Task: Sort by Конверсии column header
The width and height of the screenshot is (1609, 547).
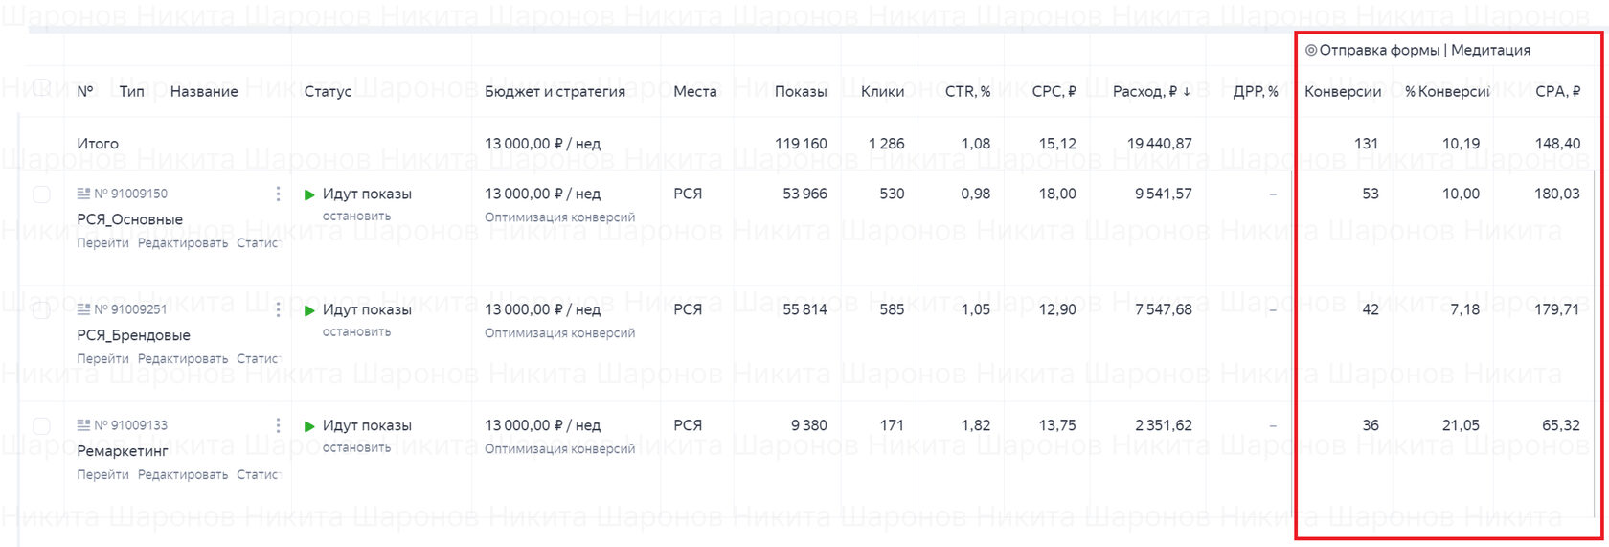Action: [1342, 92]
